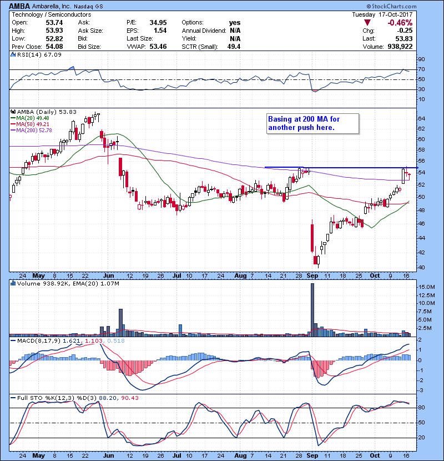Click the EPS 1.54 value

[x=160, y=31]
